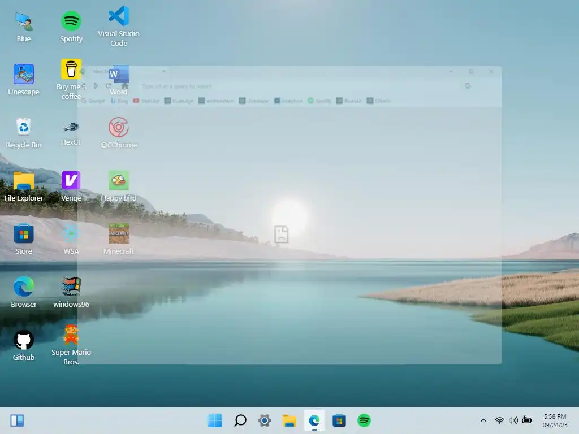Open the Flappy bird game icon
The height and width of the screenshot is (434, 579).
[119, 186]
